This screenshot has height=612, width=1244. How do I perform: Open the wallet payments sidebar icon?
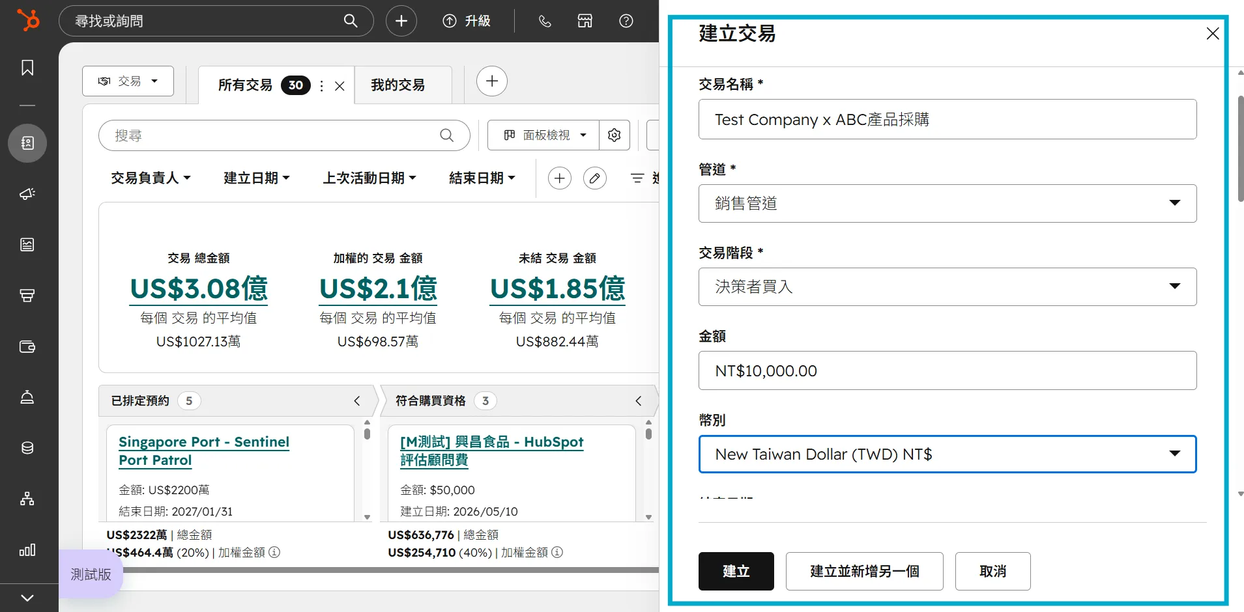(27, 346)
